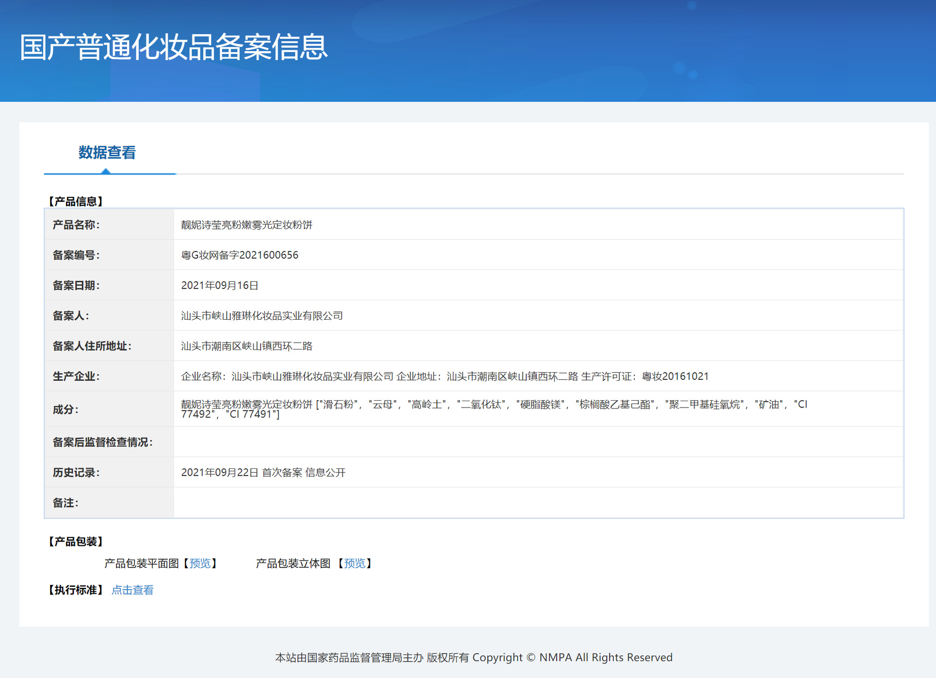Click the filing date 2021年09月16日
The width and height of the screenshot is (936, 678).
(219, 285)
